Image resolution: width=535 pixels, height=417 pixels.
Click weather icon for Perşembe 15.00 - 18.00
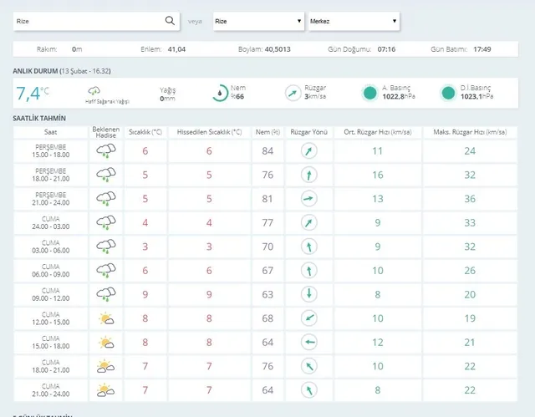(x=106, y=151)
